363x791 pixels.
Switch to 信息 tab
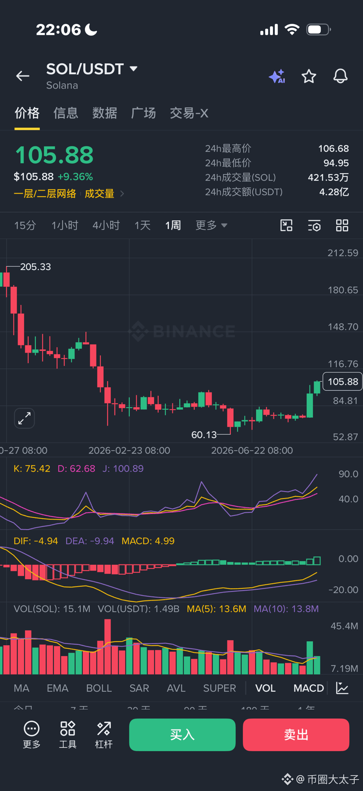pyautogui.click(x=66, y=113)
